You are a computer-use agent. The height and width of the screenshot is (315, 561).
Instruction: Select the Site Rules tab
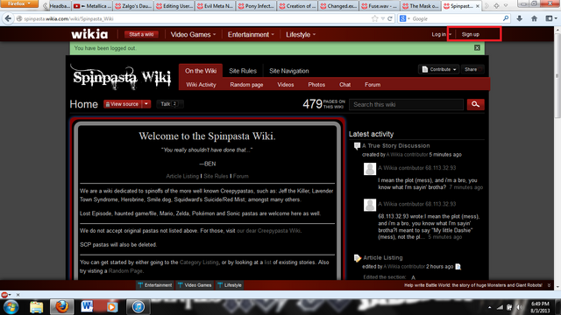click(243, 71)
